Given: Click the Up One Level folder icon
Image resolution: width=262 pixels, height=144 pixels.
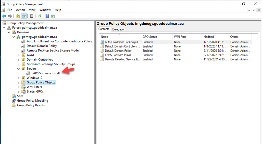Looking at the screenshot, I should pos(18,16).
